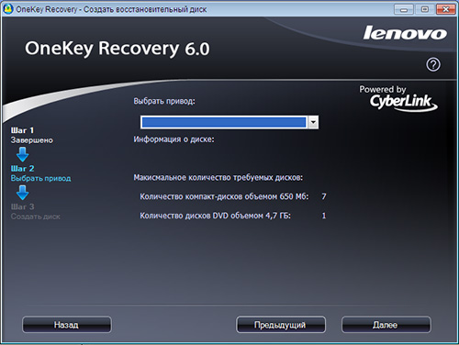Screen dimensions: 459x345
Task: Click the Максимальное количество требуемых дисков: label
Action: coord(218,178)
